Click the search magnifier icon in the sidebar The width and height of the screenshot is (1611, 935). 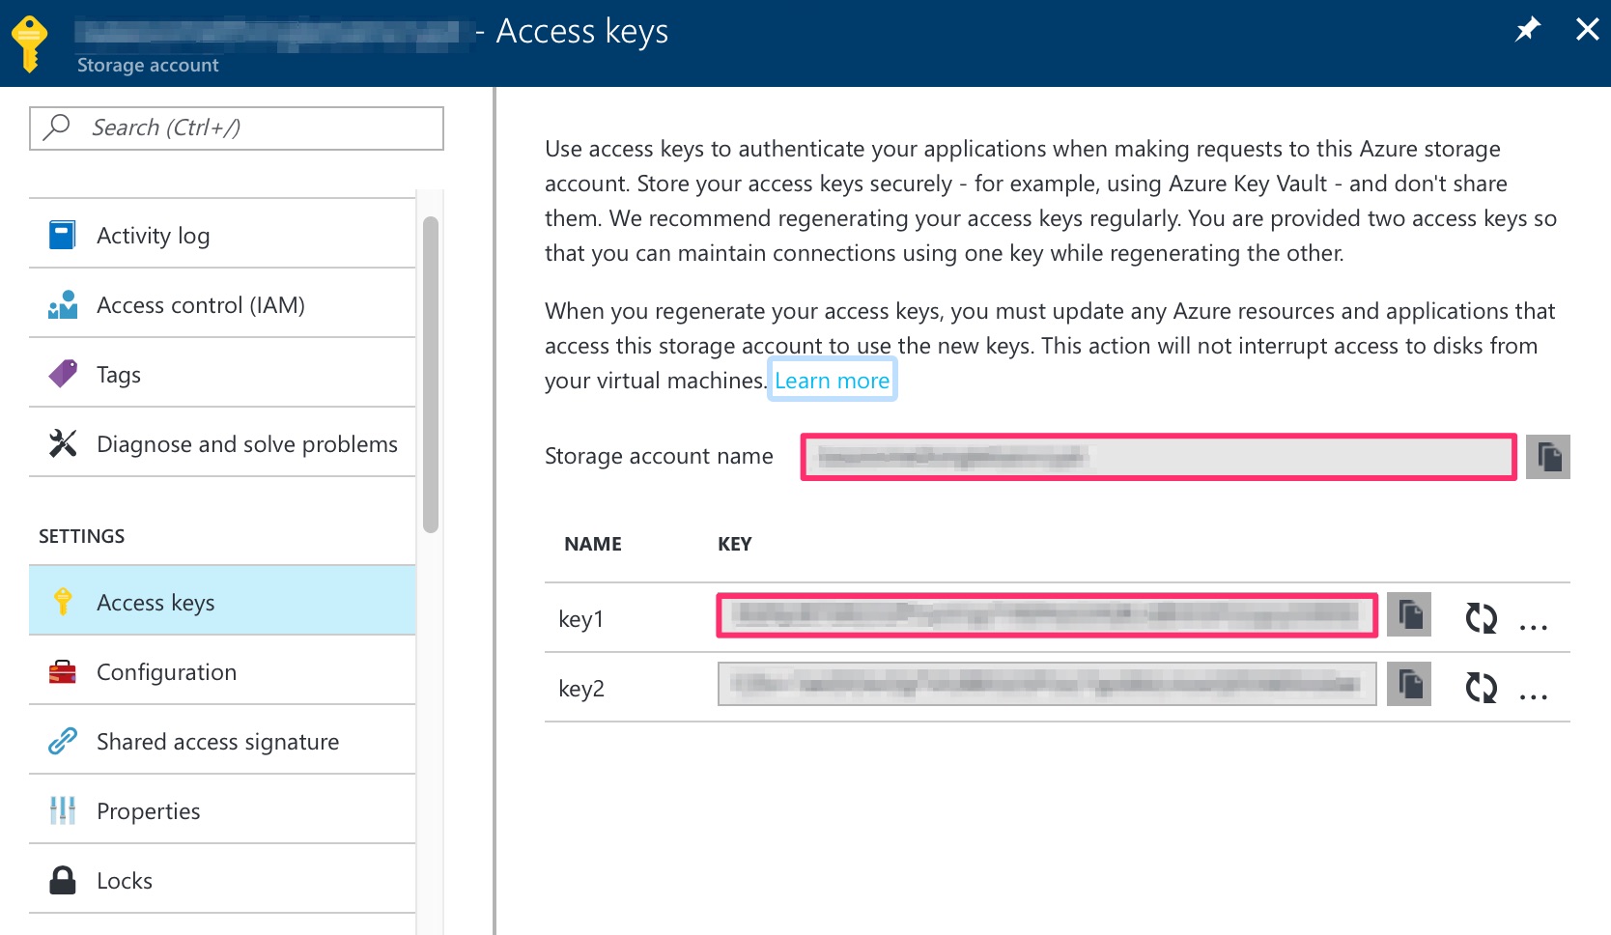click(x=56, y=127)
